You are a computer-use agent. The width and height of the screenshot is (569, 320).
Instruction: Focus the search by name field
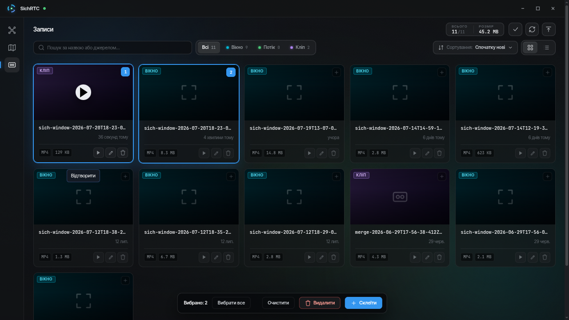113,48
